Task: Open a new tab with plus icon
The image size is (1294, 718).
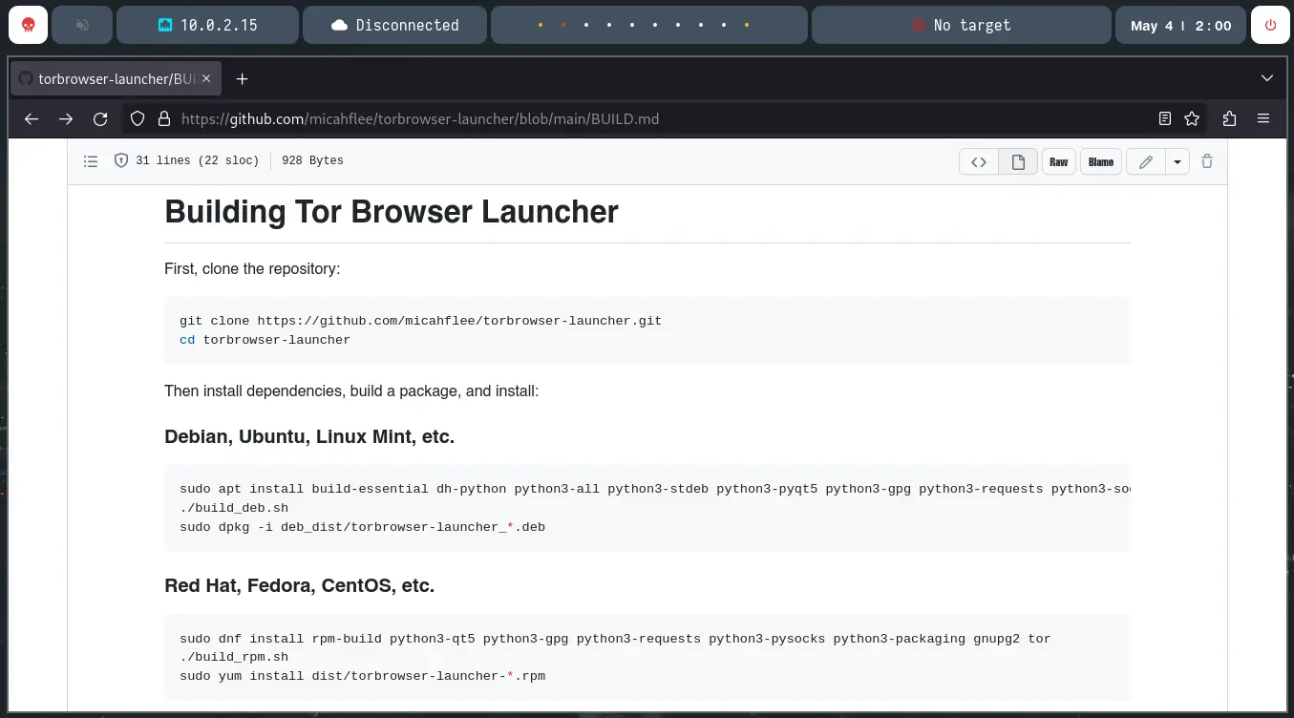Action: [x=243, y=79]
